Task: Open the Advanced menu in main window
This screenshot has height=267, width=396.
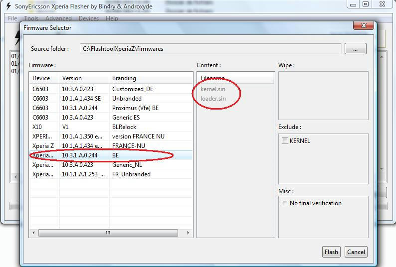Action: (x=58, y=18)
